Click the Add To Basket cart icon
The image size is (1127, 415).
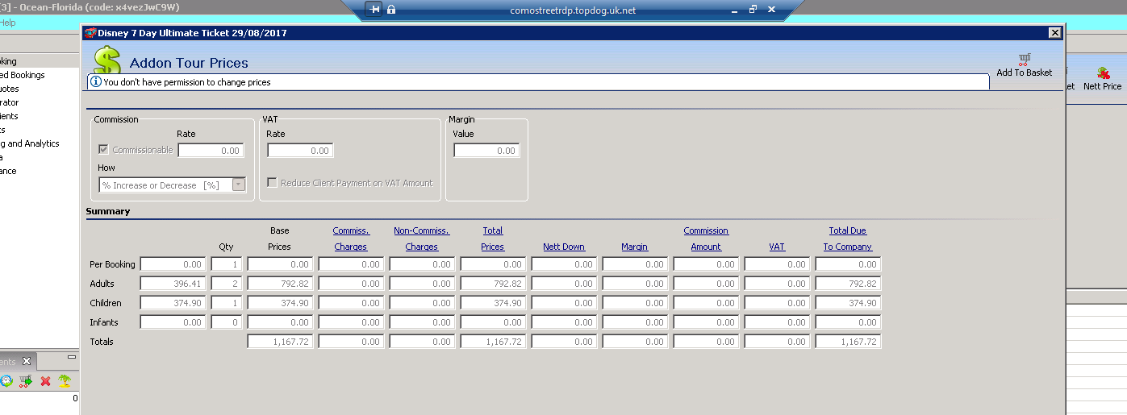point(1024,59)
